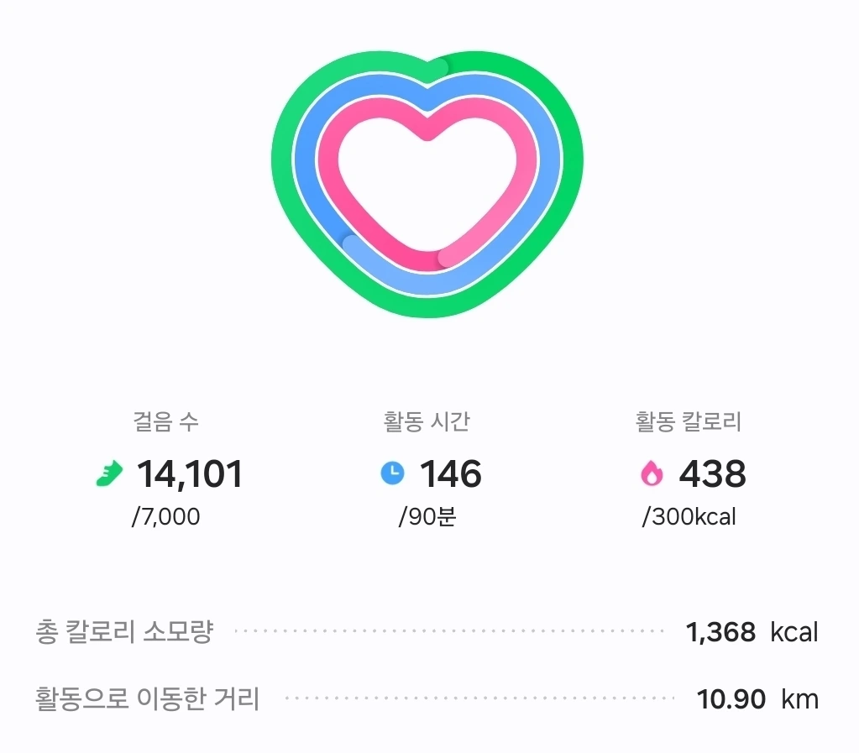Open the 걸음 수 label
This screenshot has width=859, height=753.
point(166,421)
